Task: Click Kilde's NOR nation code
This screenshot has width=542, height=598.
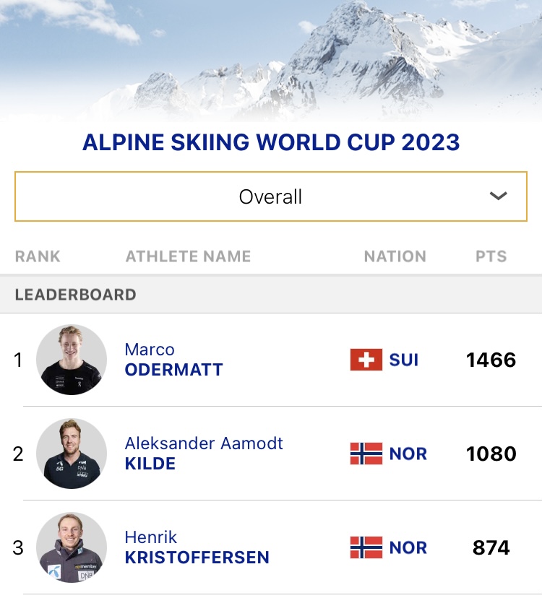Action: 408,454
